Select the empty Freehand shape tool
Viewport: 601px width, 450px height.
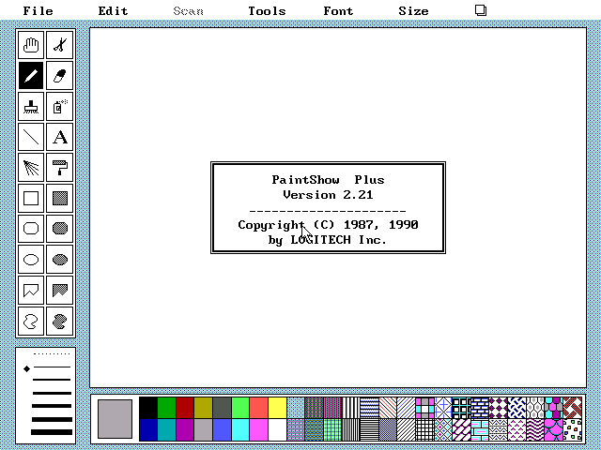point(31,322)
